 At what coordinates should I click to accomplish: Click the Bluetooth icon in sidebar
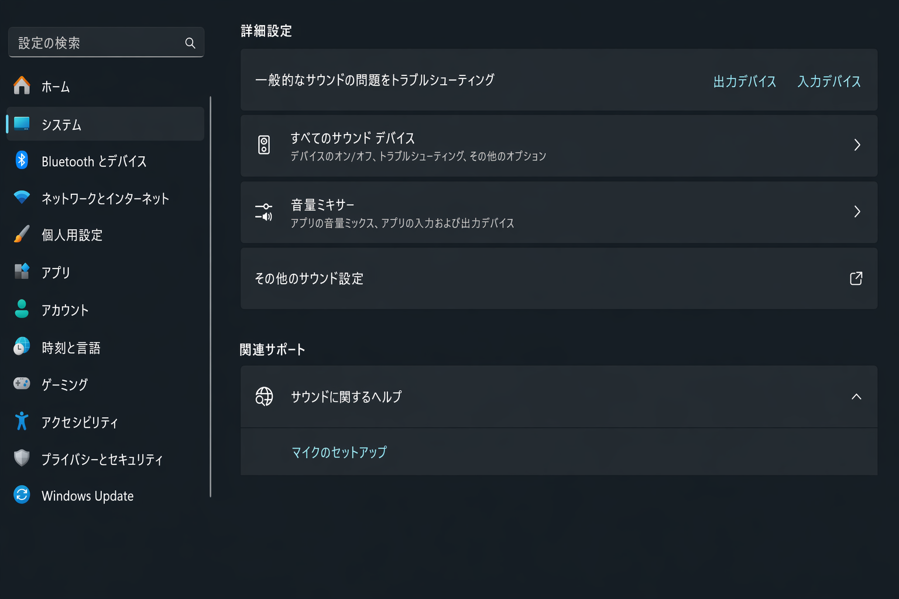point(22,160)
